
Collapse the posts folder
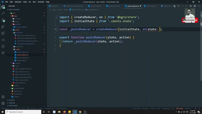17,30
